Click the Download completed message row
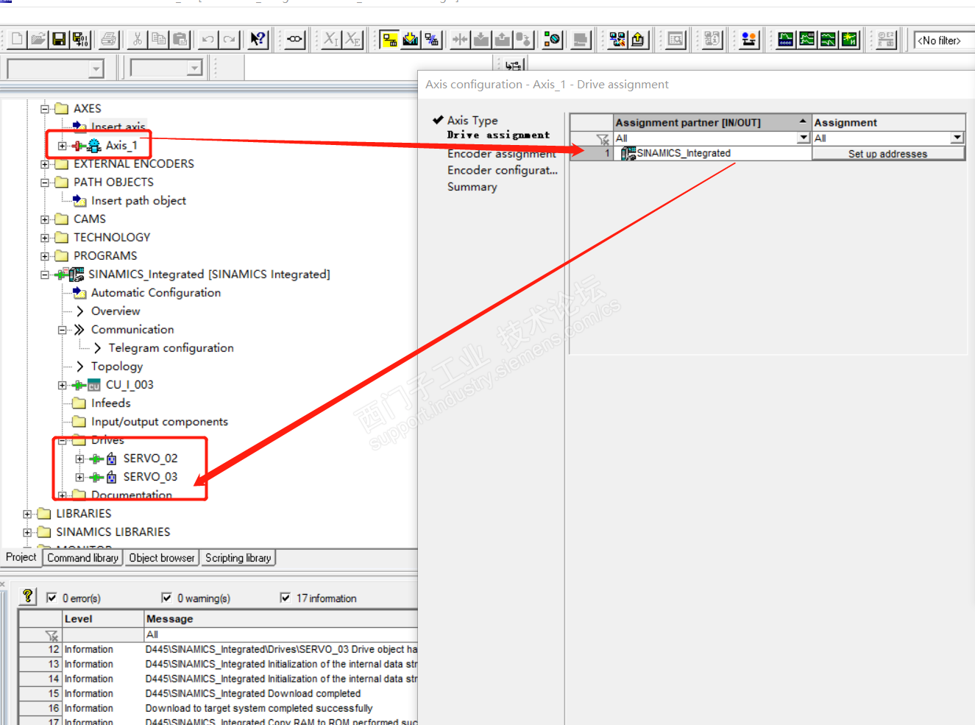Viewport: 975px width, 725px height. 218,693
